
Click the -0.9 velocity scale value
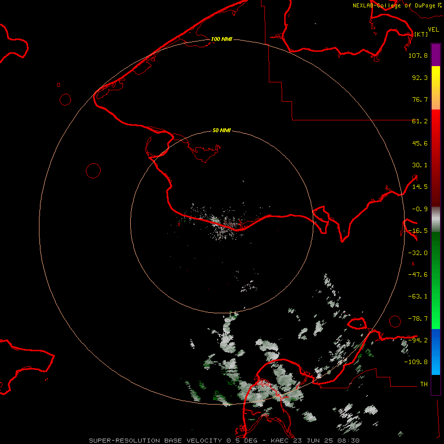click(420, 209)
